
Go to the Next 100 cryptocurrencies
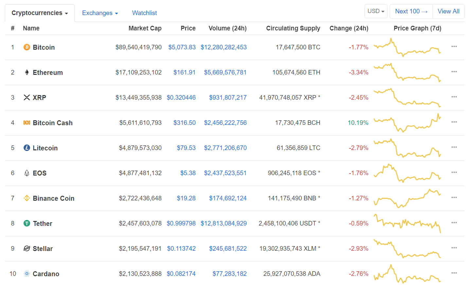click(411, 11)
